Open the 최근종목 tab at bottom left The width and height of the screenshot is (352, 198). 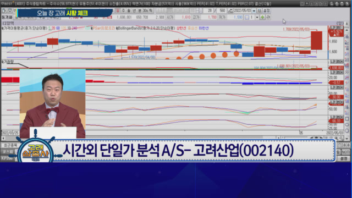9,145
